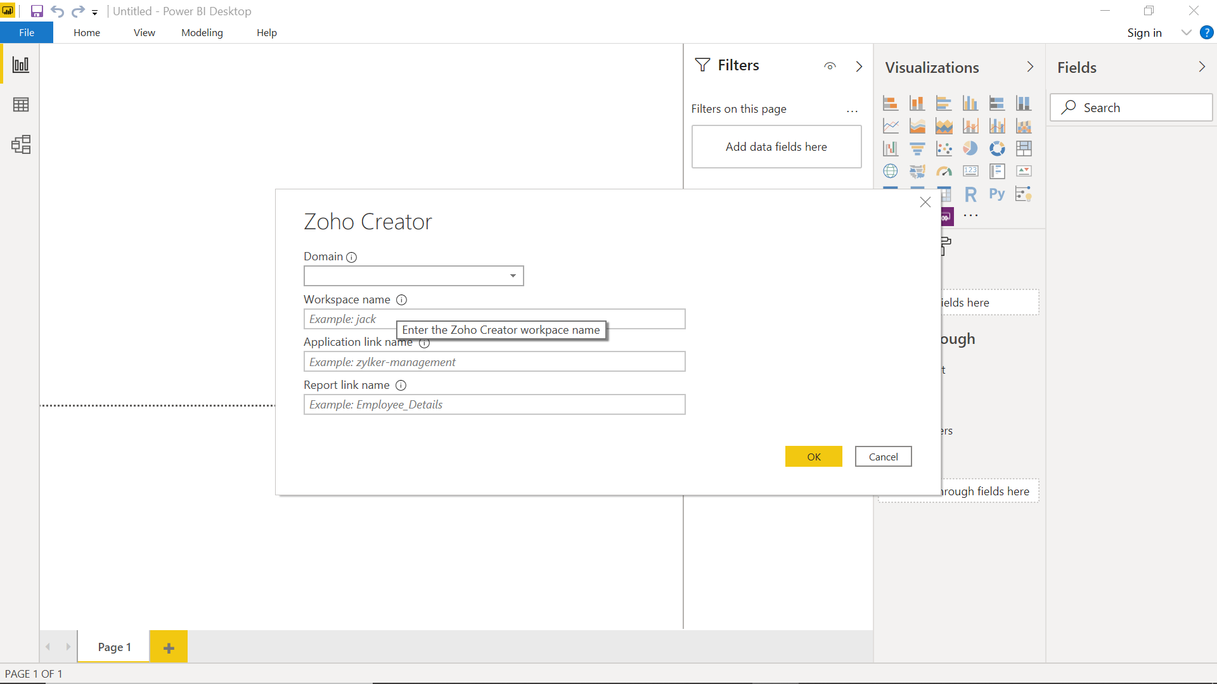Screen dimensions: 1217x684
Task: Select the stacked bar chart visual
Action: [891, 103]
